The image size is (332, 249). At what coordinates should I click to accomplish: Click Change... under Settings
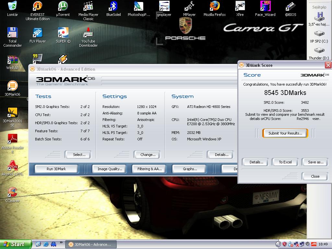coord(147,155)
